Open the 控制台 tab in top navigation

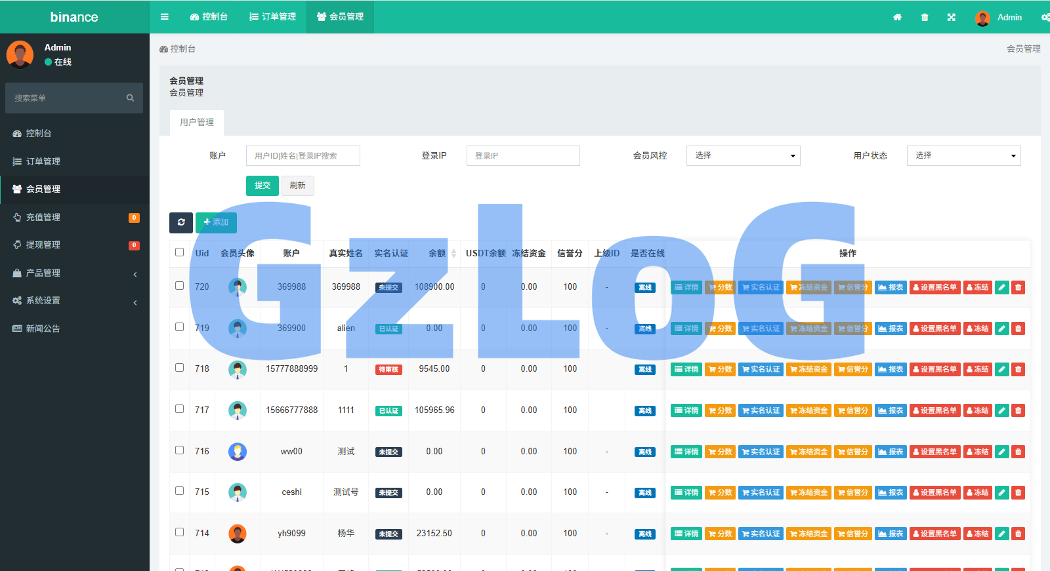click(x=209, y=17)
